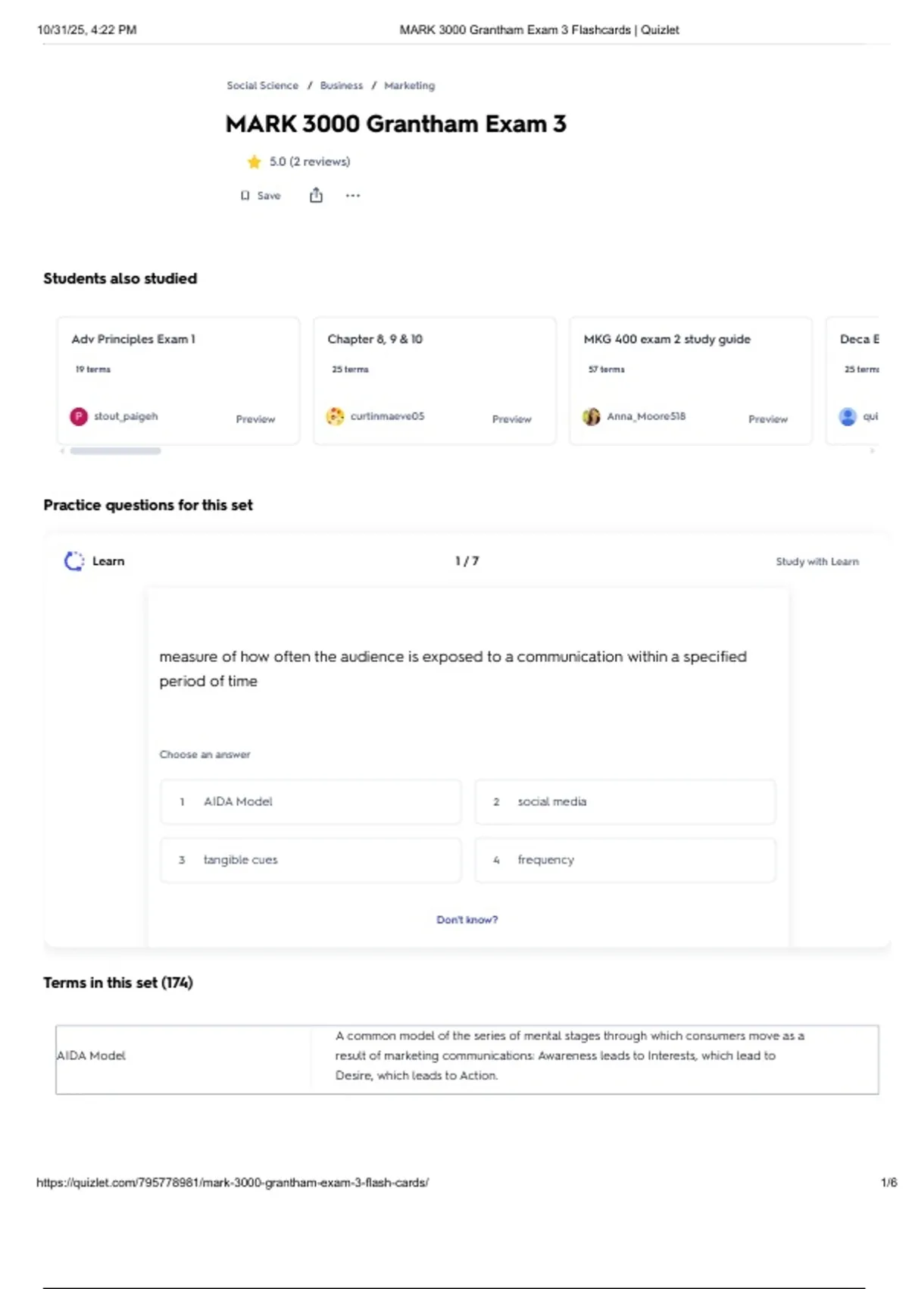Open the three-dots more options menu
This screenshot has height=1289, width=909.
click(353, 196)
